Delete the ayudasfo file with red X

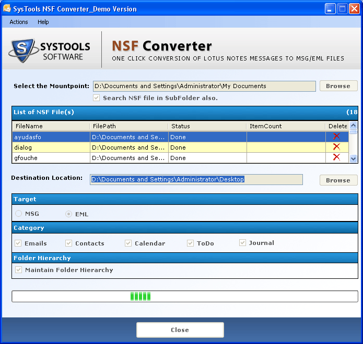336,137
